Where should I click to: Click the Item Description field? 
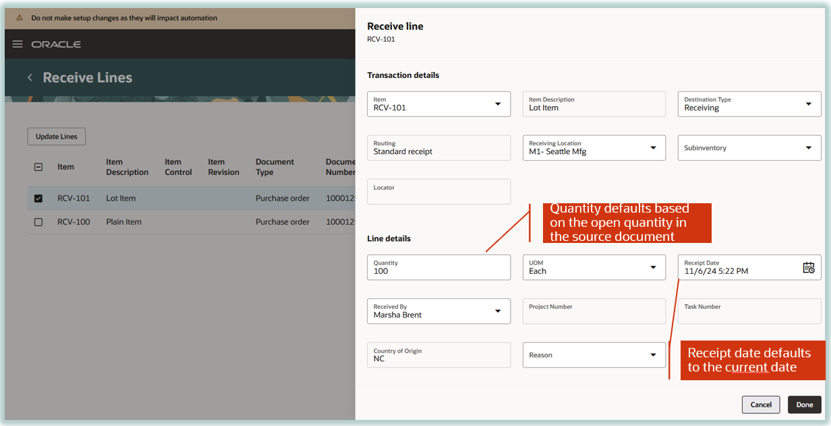pyautogui.click(x=594, y=104)
